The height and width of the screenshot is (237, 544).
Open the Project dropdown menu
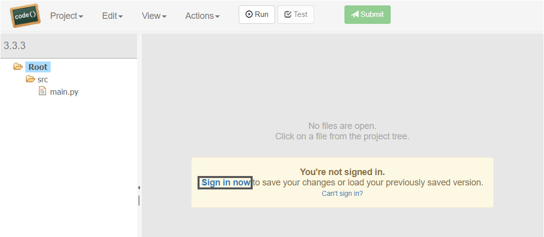(67, 16)
